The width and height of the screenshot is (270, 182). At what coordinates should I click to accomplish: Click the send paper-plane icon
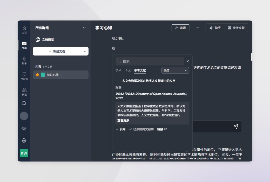point(236,126)
